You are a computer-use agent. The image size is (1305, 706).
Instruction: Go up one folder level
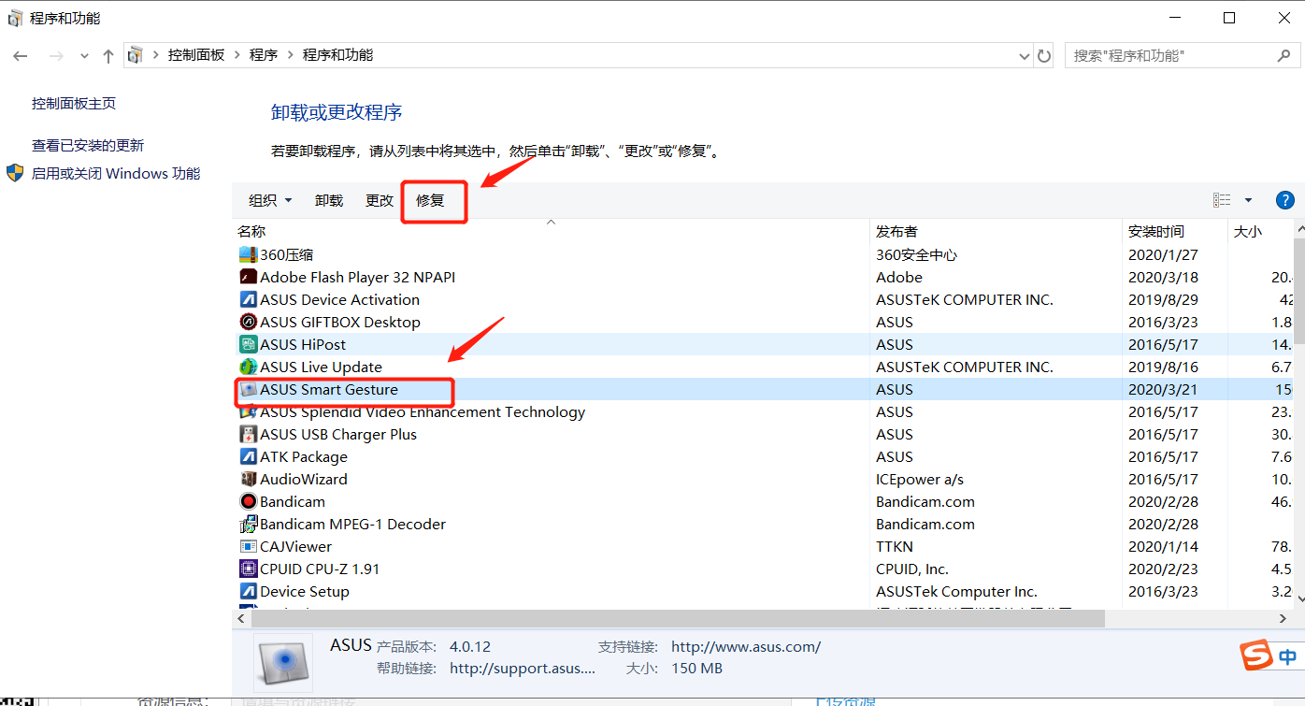[x=108, y=56]
